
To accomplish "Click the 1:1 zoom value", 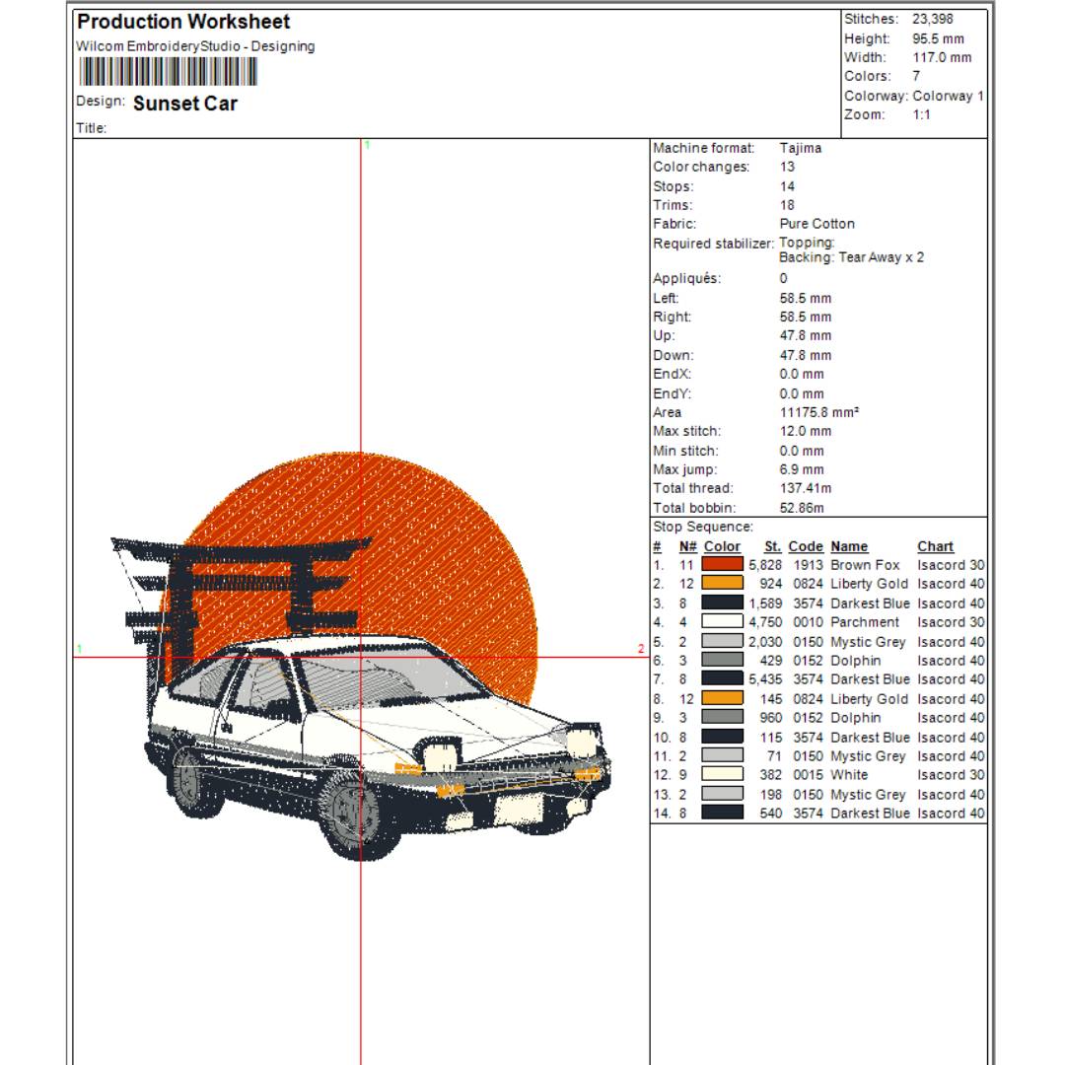I will [x=922, y=114].
